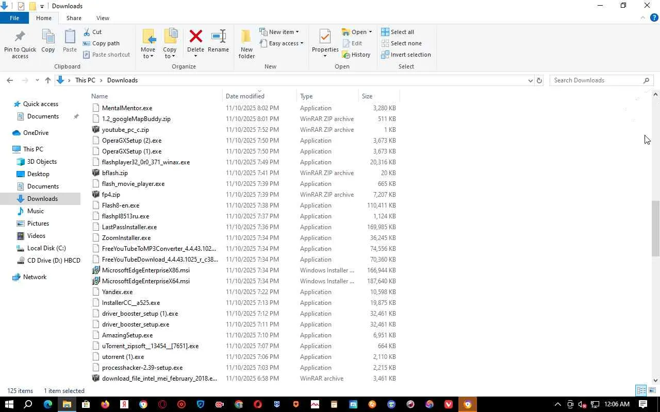Select the file LastPassInstaller.exe
660x412 pixels.
[x=129, y=227]
